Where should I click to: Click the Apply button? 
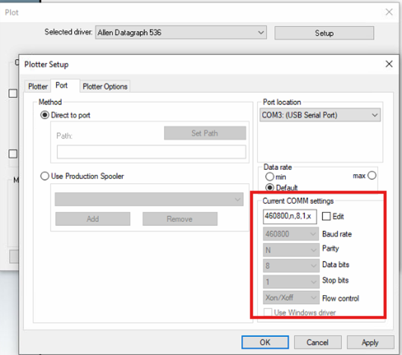click(370, 342)
